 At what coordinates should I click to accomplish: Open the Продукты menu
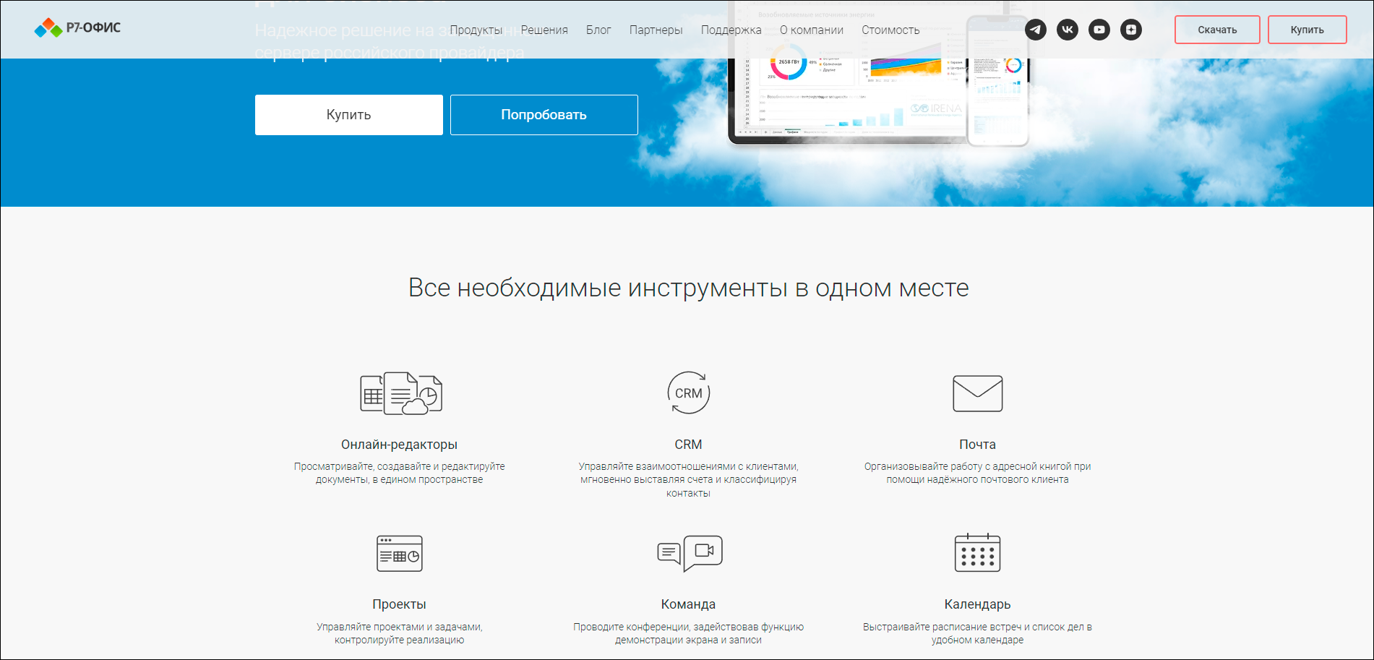tap(476, 30)
